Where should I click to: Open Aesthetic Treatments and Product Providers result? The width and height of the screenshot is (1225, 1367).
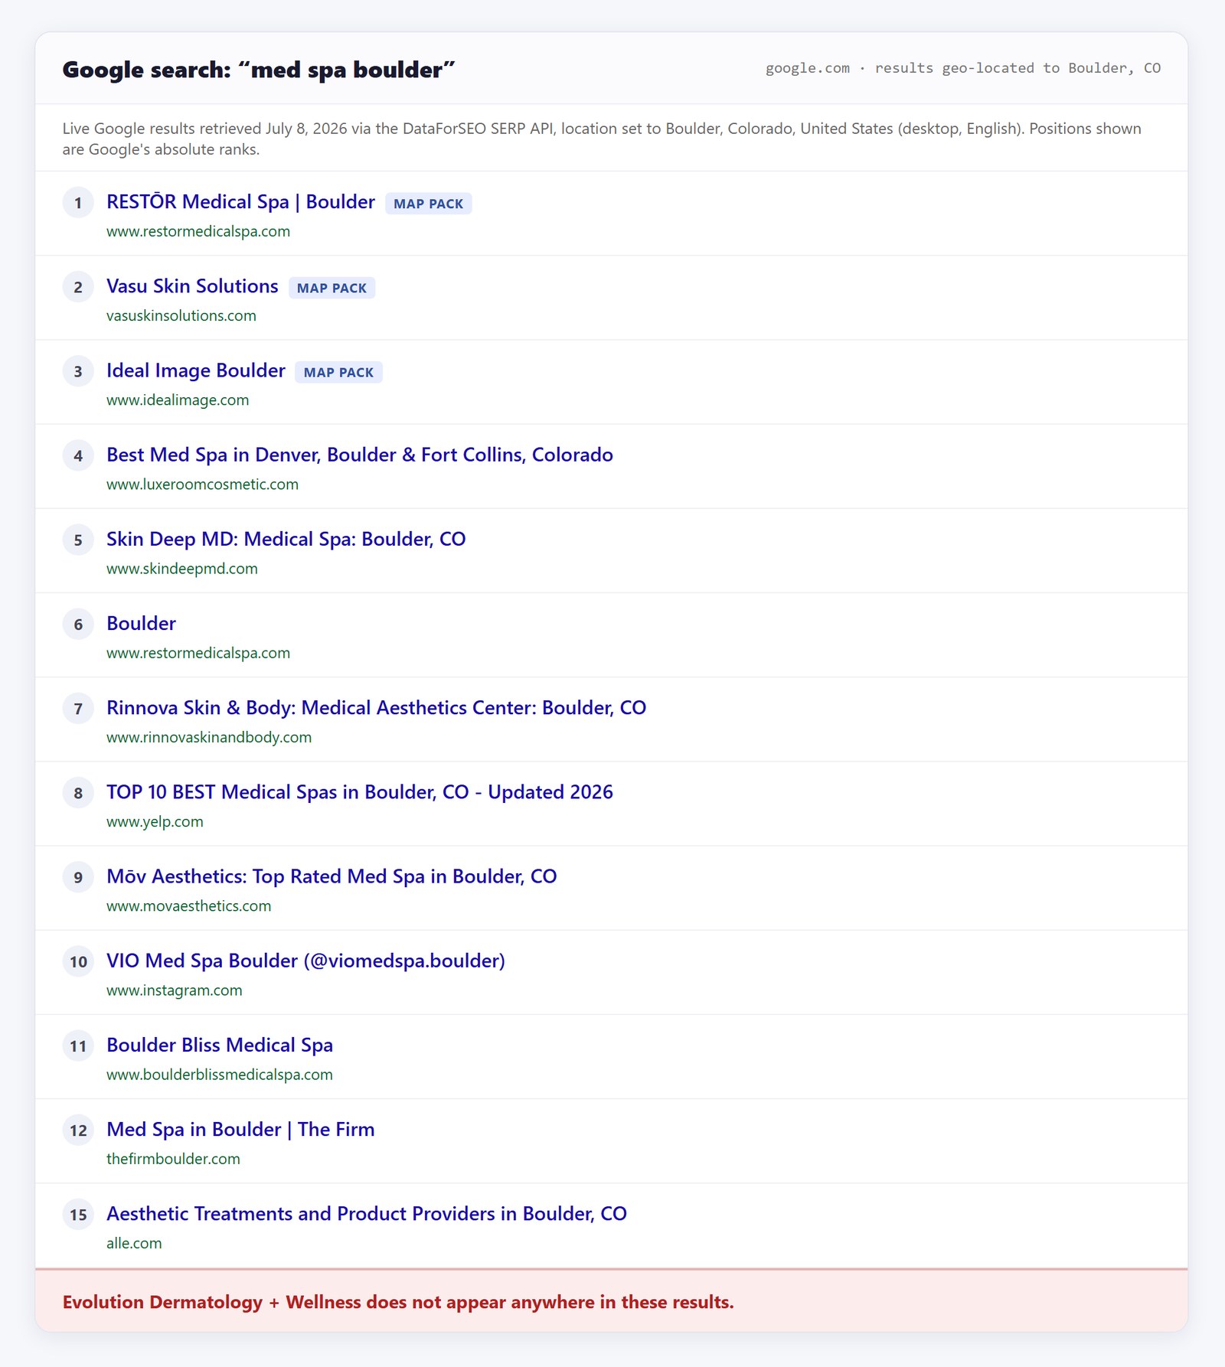click(367, 1213)
